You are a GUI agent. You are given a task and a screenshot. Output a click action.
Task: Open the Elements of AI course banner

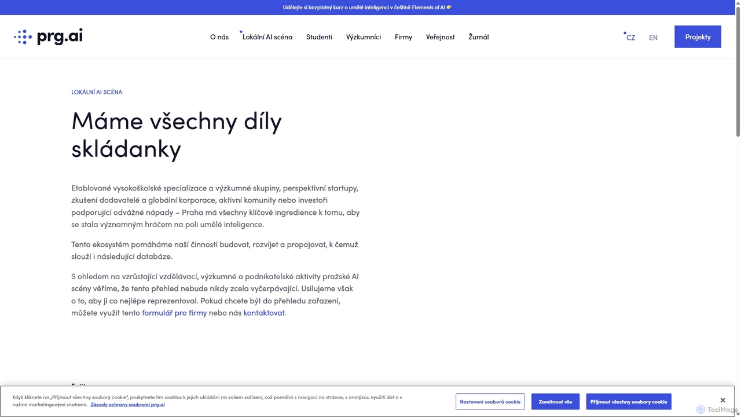[x=367, y=8]
